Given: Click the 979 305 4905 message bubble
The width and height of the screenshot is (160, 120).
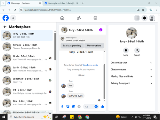Looking at the screenshot, I should tap(76, 96).
